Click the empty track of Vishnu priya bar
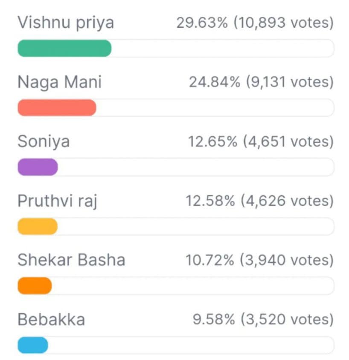 click(x=223, y=48)
